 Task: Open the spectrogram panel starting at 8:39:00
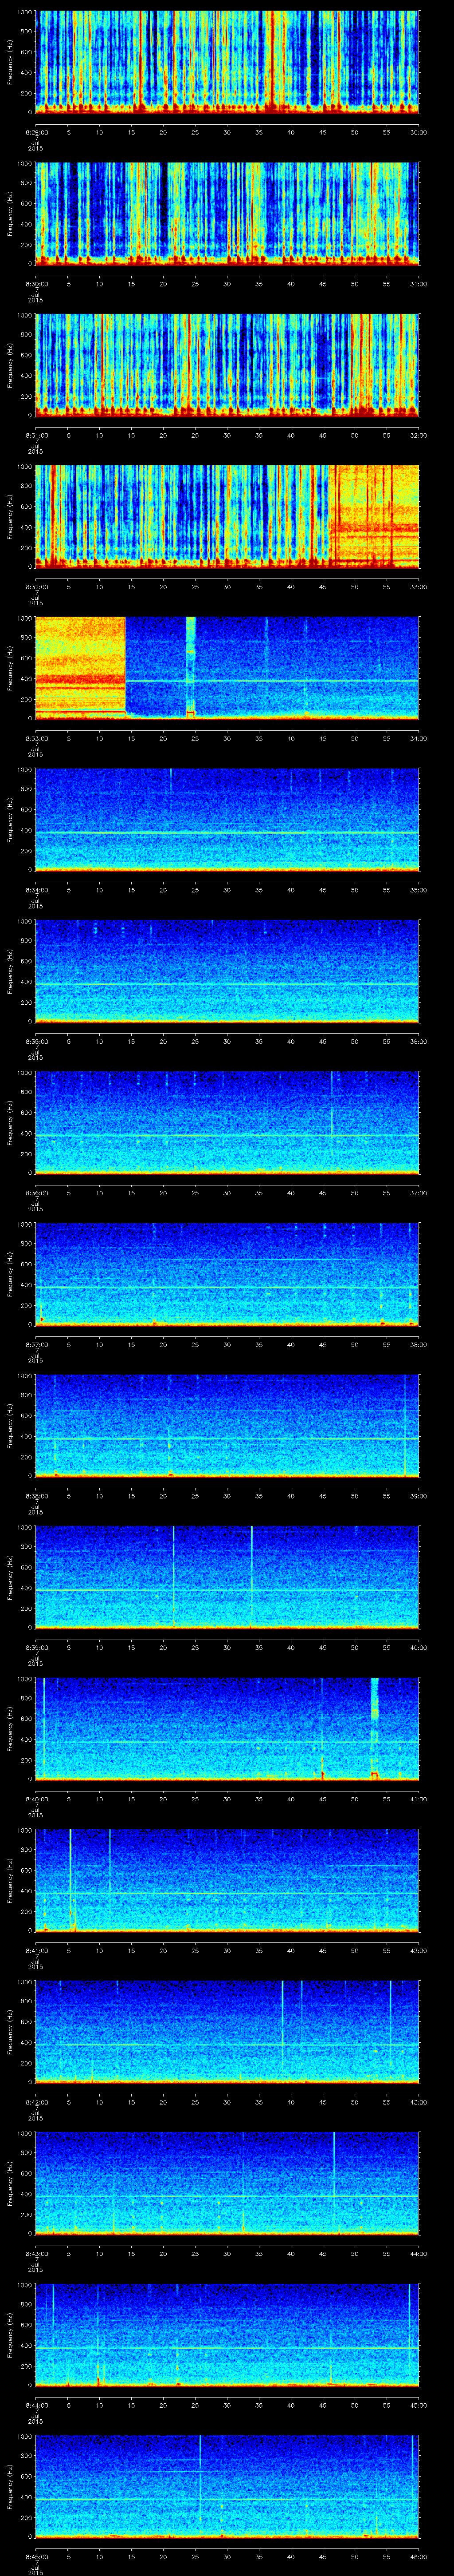tap(227, 1576)
